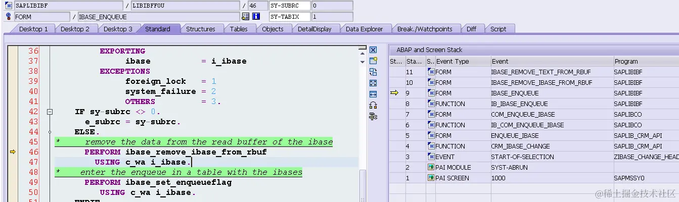Image resolution: width=679 pixels, height=202 pixels.
Task: Click the LIBIBFF0U include field
Action: (185, 6)
